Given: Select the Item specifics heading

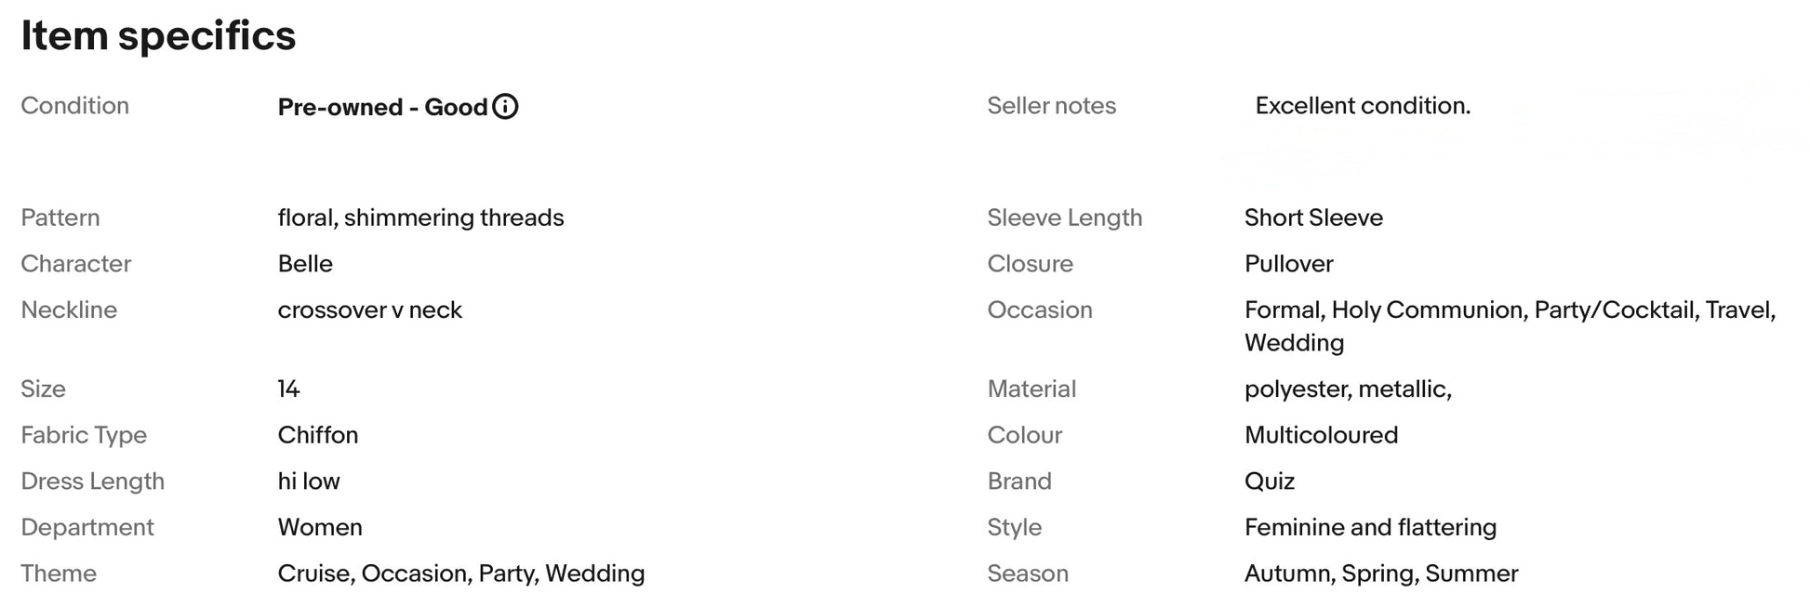Looking at the screenshot, I should click(x=158, y=35).
